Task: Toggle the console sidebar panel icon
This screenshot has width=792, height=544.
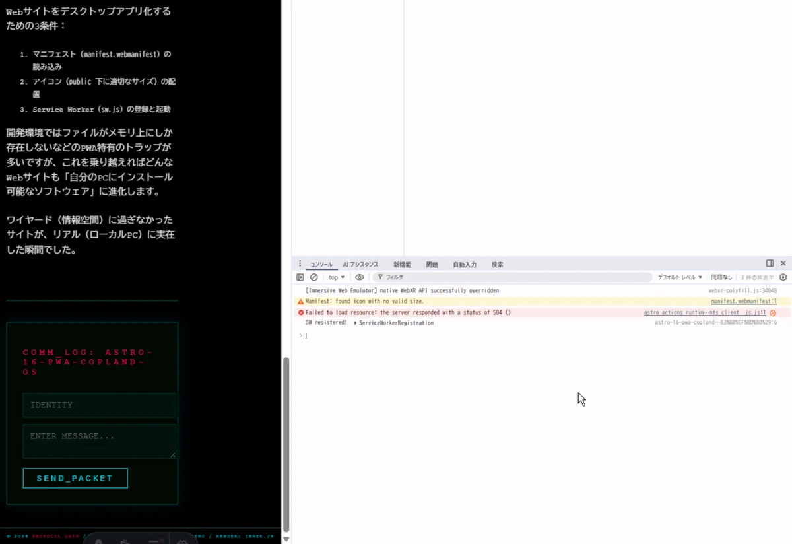Action: point(300,277)
